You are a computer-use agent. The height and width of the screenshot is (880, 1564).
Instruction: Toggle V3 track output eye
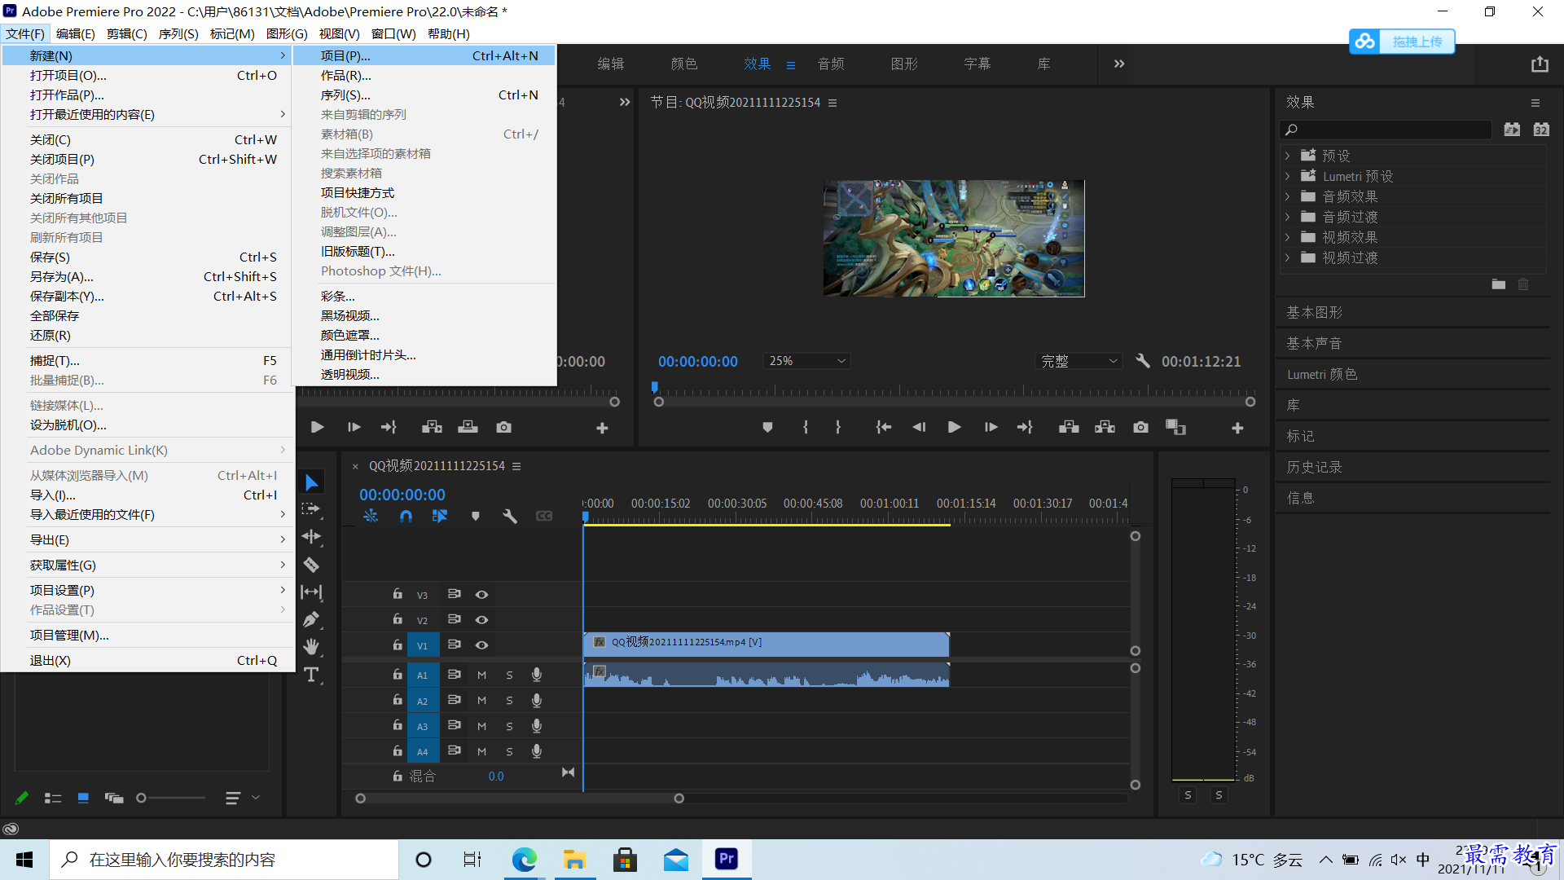coord(481,594)
